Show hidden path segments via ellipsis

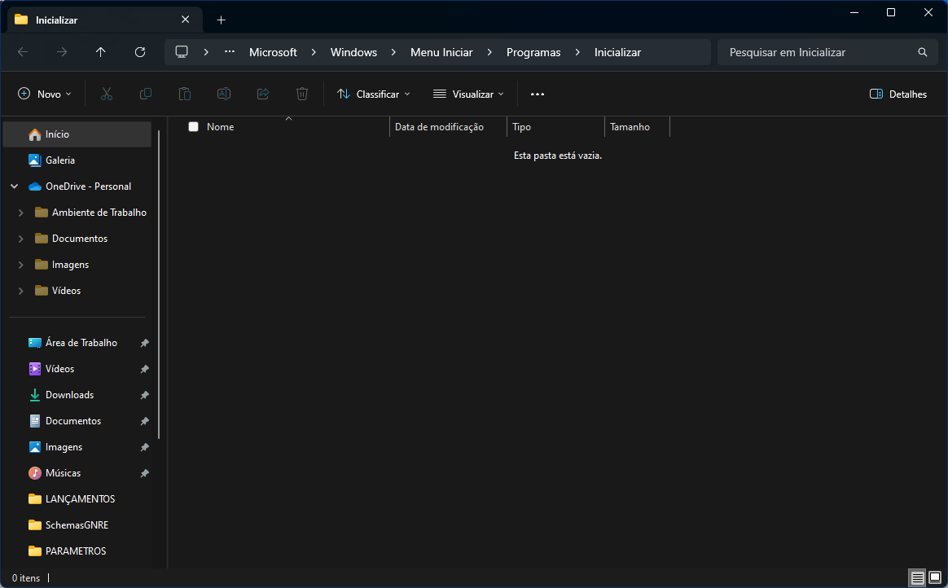point(230,52)
